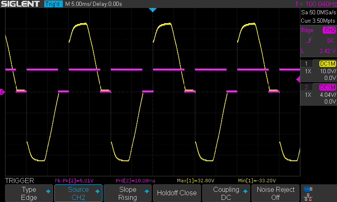
Task: Click the magenta trigger level arrow on right edge
Action: point(298,80)
